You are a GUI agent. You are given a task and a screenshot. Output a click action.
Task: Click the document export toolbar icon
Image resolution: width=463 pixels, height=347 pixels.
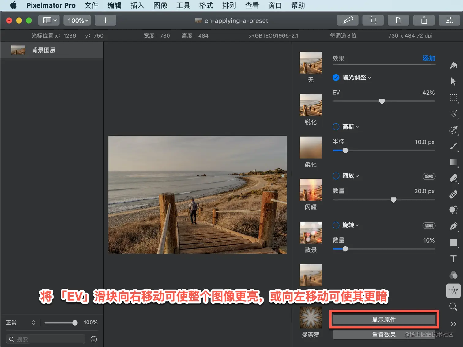(399, 20)
